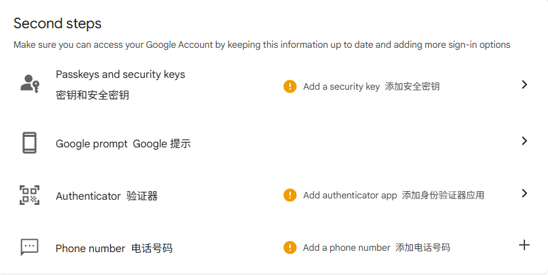Expand the Passkeys and security keys chevron

(x=524, y=84)
